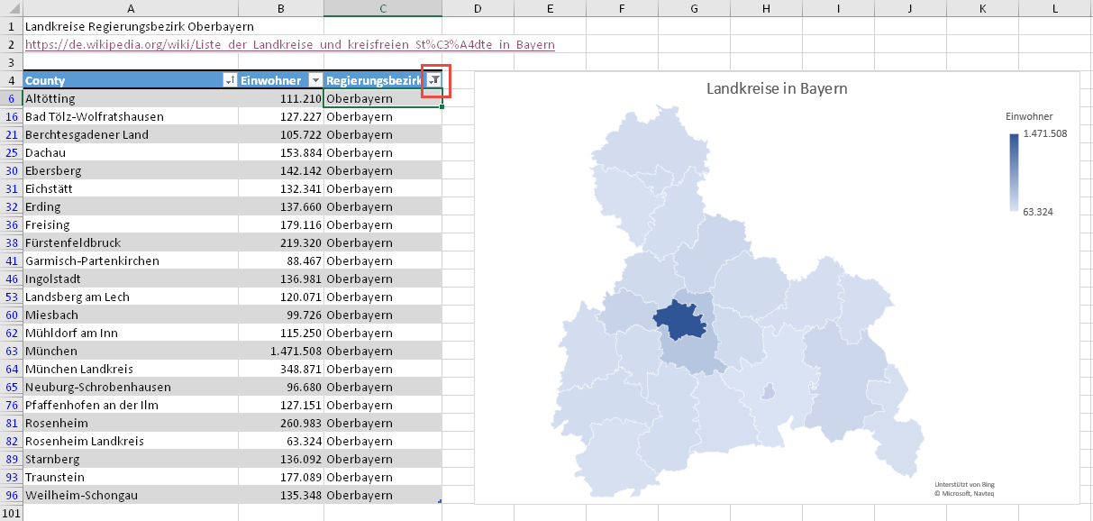1093x521 pixels.
Task: Open the Regierungsbezirk filter button
Action: (434, 80)
